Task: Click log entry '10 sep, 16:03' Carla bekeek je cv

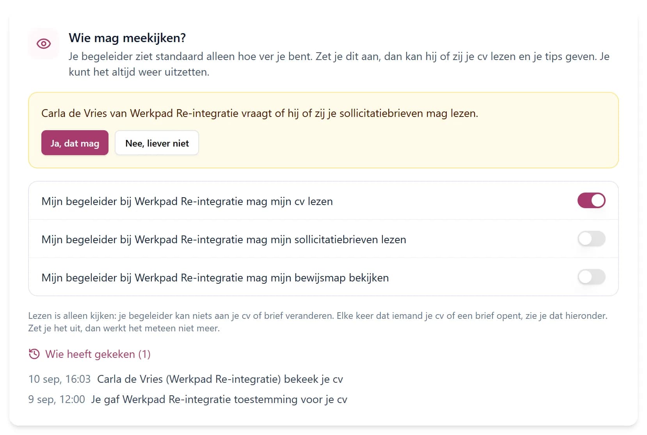Action: 186,379
